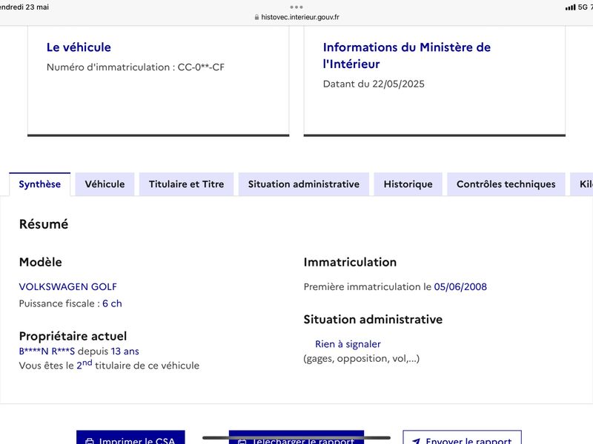Tap the cellular signal bars icon
The image size is (593, 444).
click(570, 7)
